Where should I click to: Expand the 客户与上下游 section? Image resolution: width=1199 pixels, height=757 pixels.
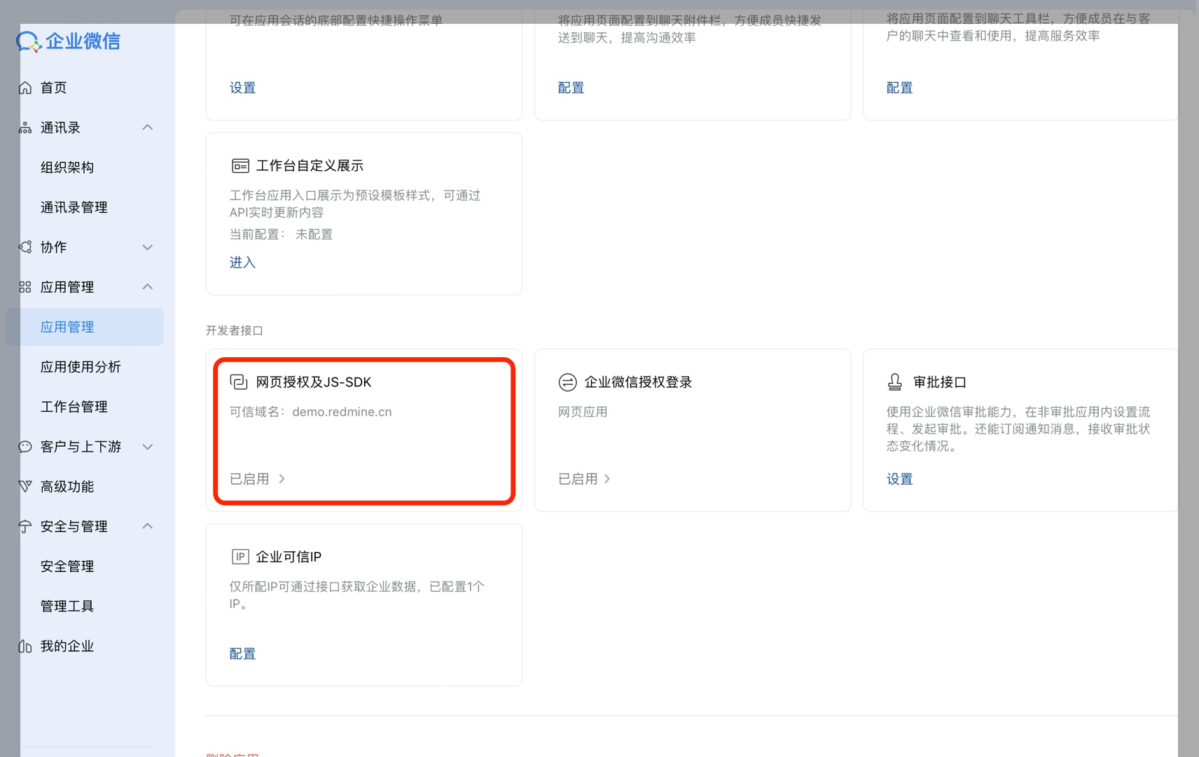148,447
